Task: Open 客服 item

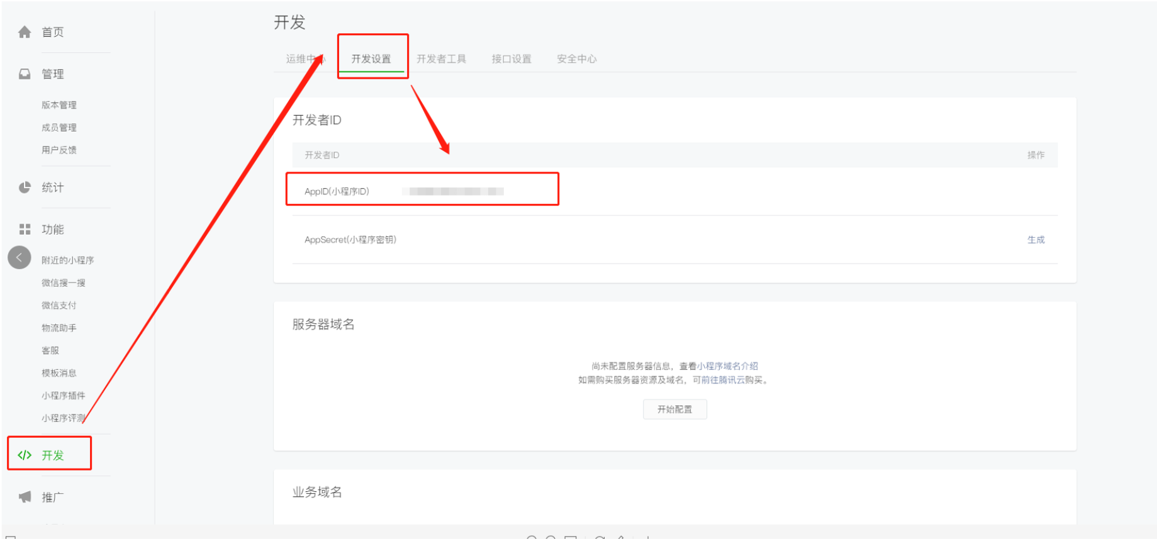Action: (x=50, y=350)
